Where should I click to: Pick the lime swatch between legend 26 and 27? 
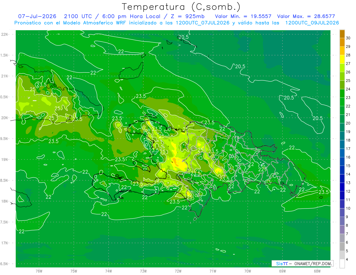(x=342, y=68)
